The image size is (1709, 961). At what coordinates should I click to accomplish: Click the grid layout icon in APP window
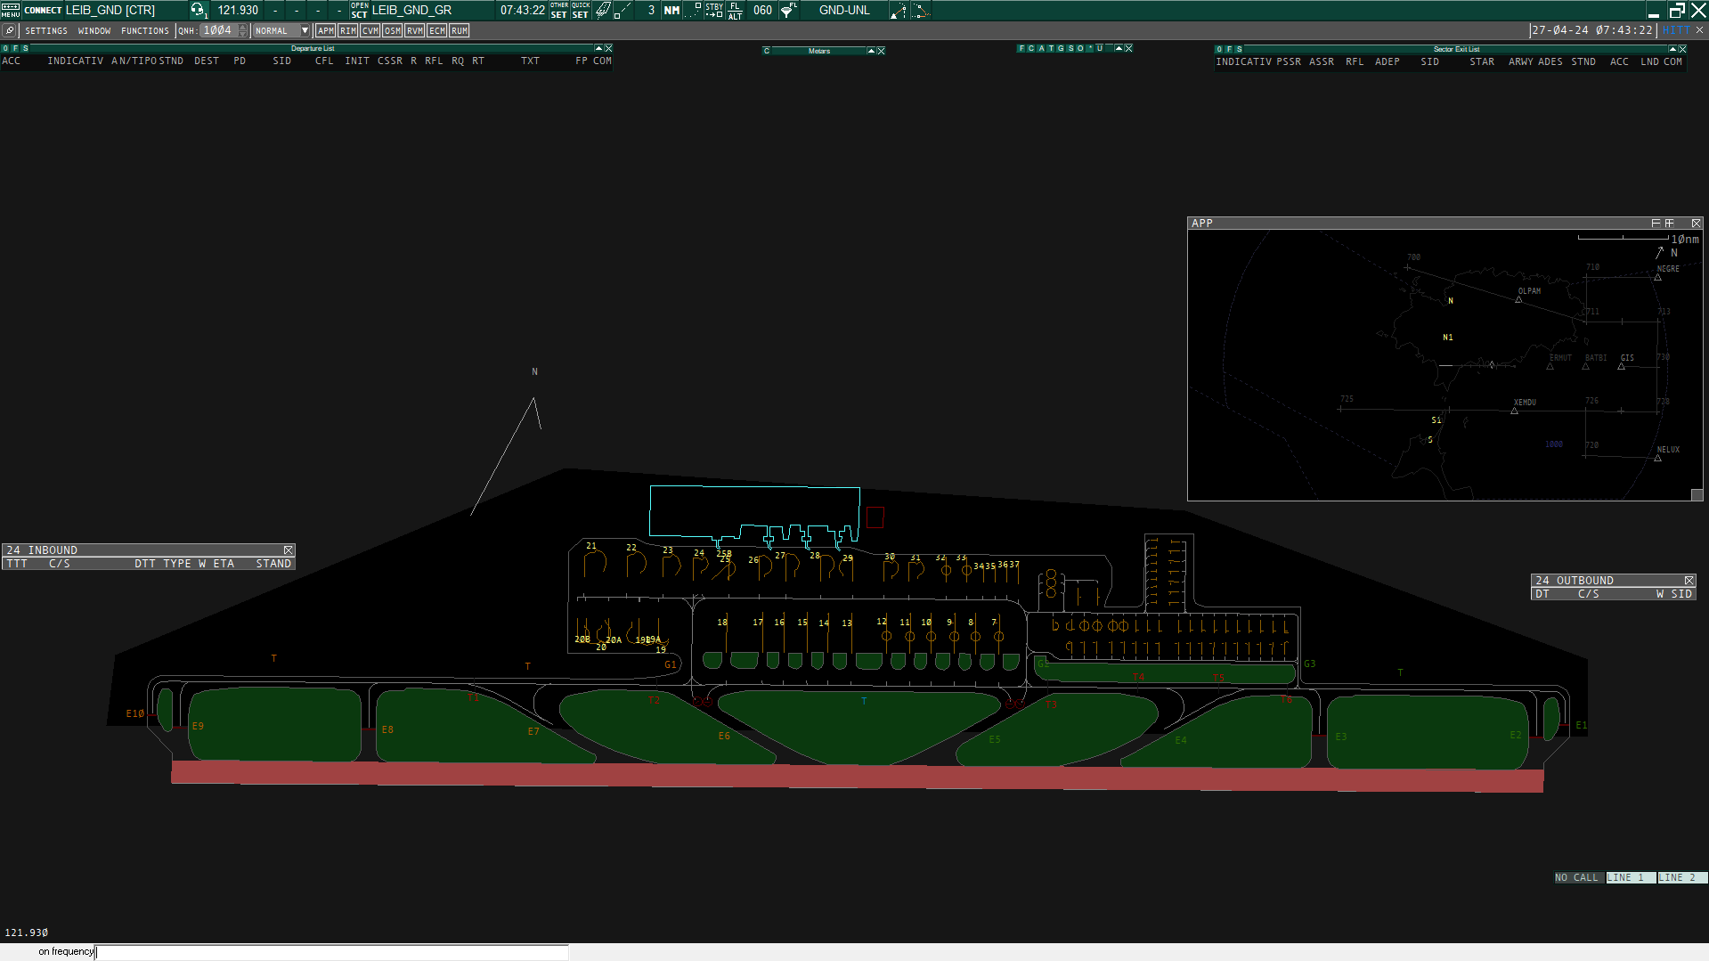[x=1669, y=224]
